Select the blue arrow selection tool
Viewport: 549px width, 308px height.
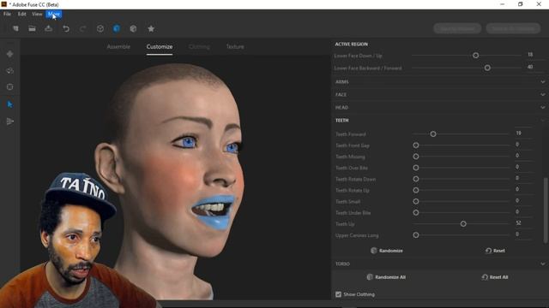click(x=9, y=104)
